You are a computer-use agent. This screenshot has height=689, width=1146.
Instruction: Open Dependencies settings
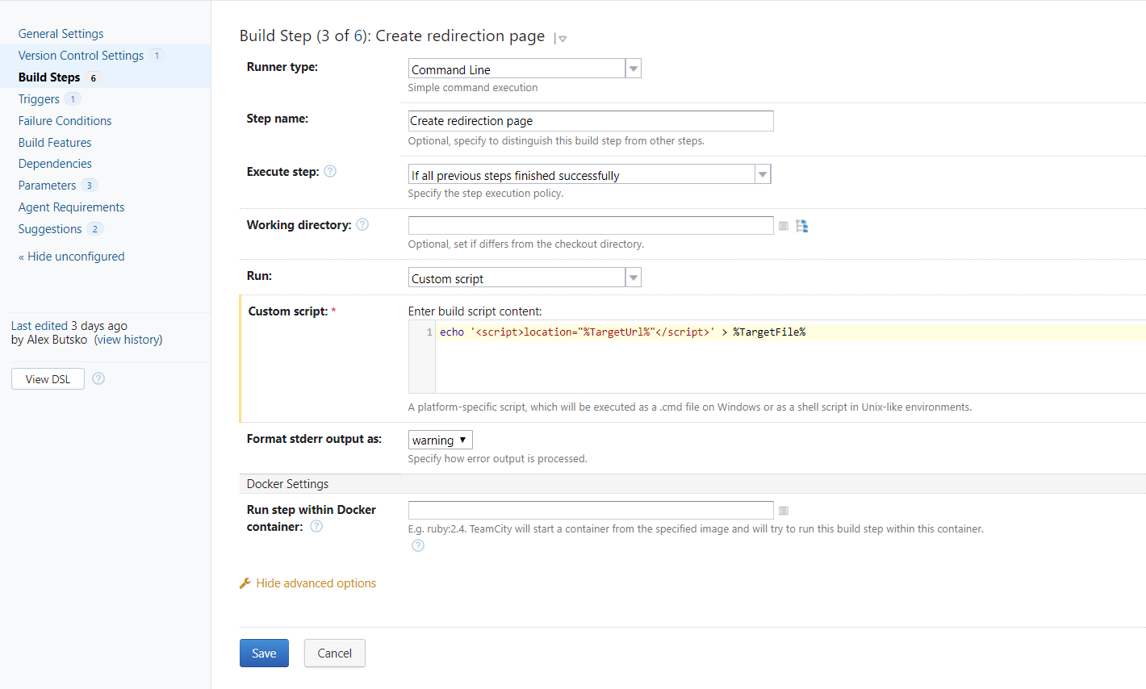(x=55, y=164)
